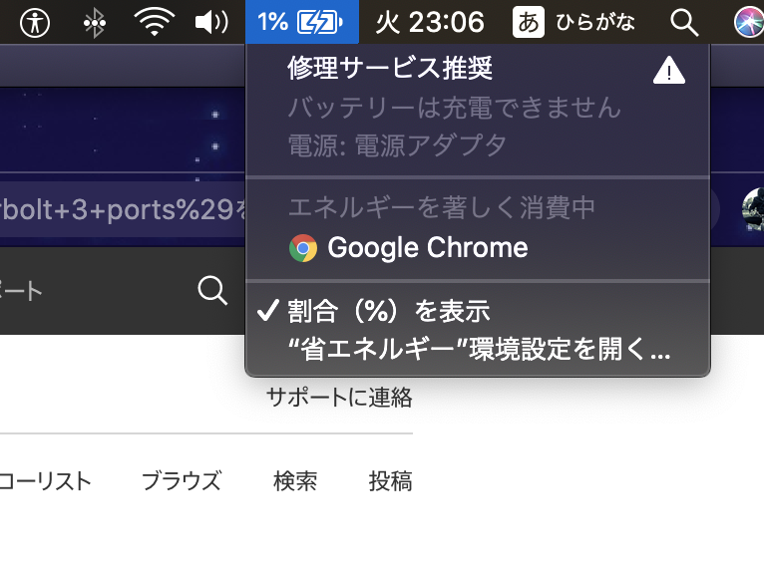The image size is (764, 566).
Task: Select Google Chrome in the energy usage list
Action: point(427,248)
